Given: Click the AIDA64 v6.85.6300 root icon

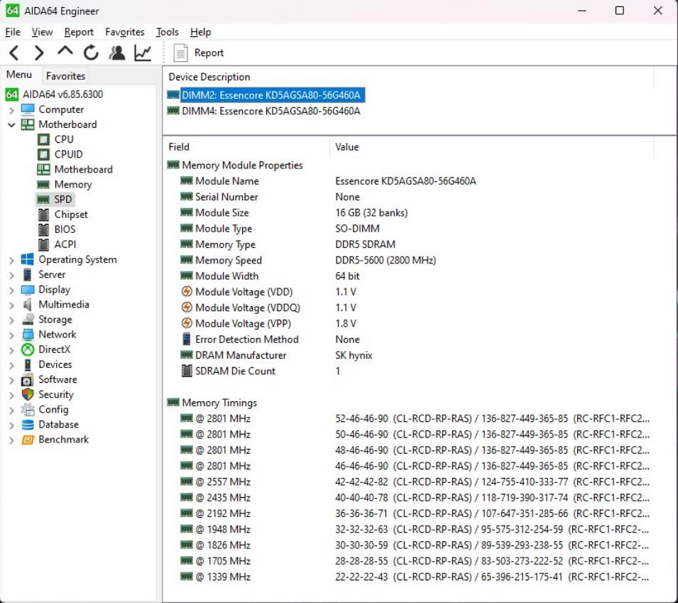Looking at the screenshot, I should point(11,94).
